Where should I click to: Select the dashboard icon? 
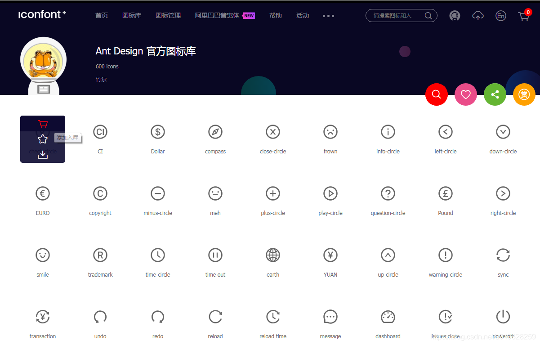click(388, 317)
